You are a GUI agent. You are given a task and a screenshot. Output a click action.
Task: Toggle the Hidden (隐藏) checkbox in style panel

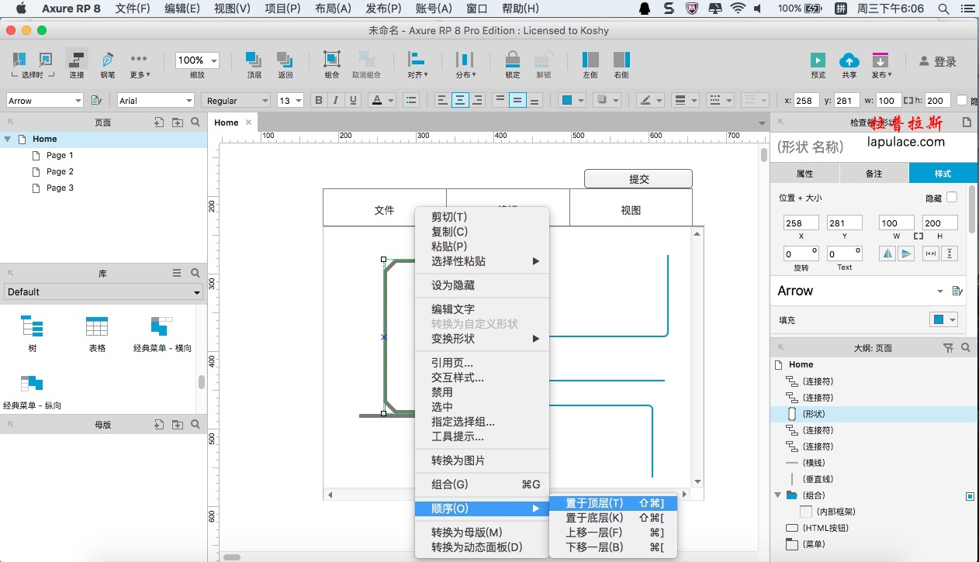tap(952, 198)
